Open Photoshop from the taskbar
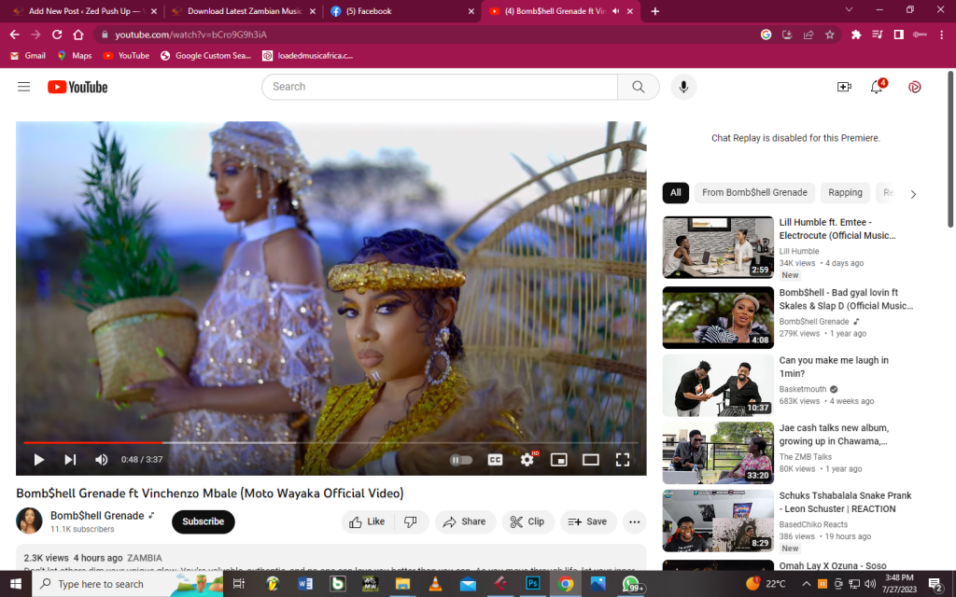This screenshot has width=956, height=597. (x=532, y=584)
